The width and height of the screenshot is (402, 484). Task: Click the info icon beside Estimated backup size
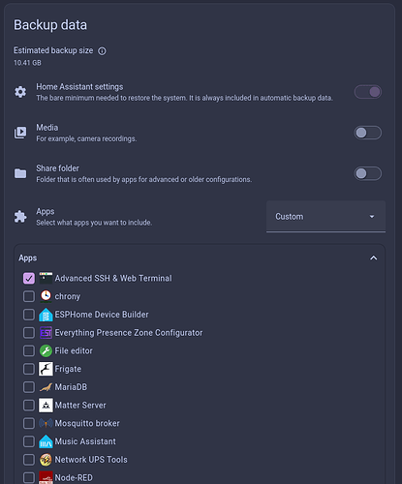pyautogui.click(x=102, y=51)
